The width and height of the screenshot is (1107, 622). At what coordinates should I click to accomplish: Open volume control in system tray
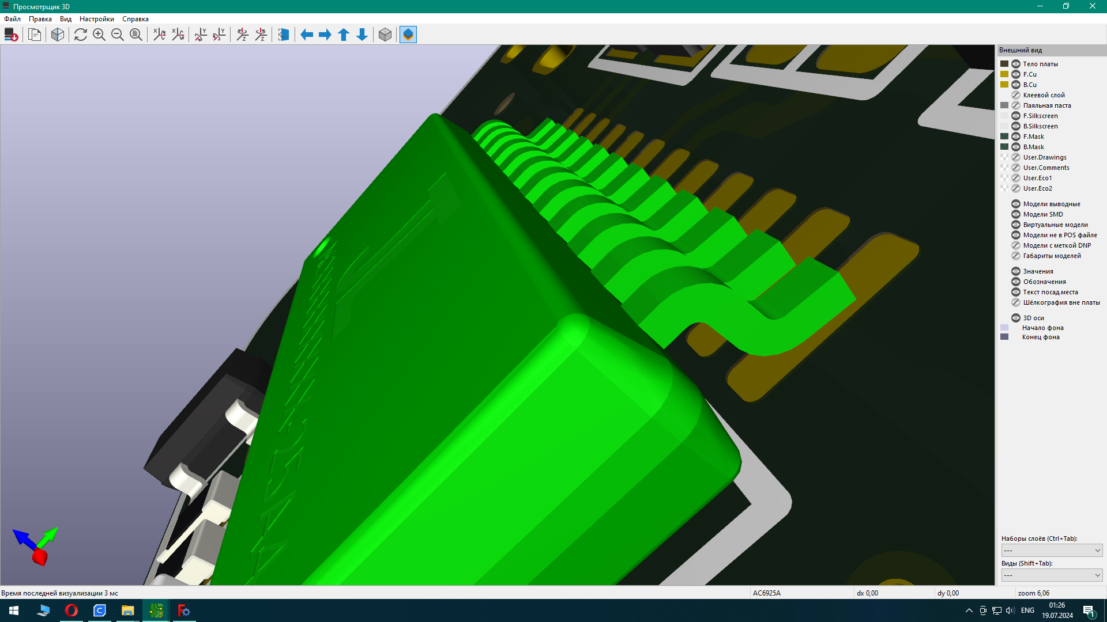point(1010,610)
